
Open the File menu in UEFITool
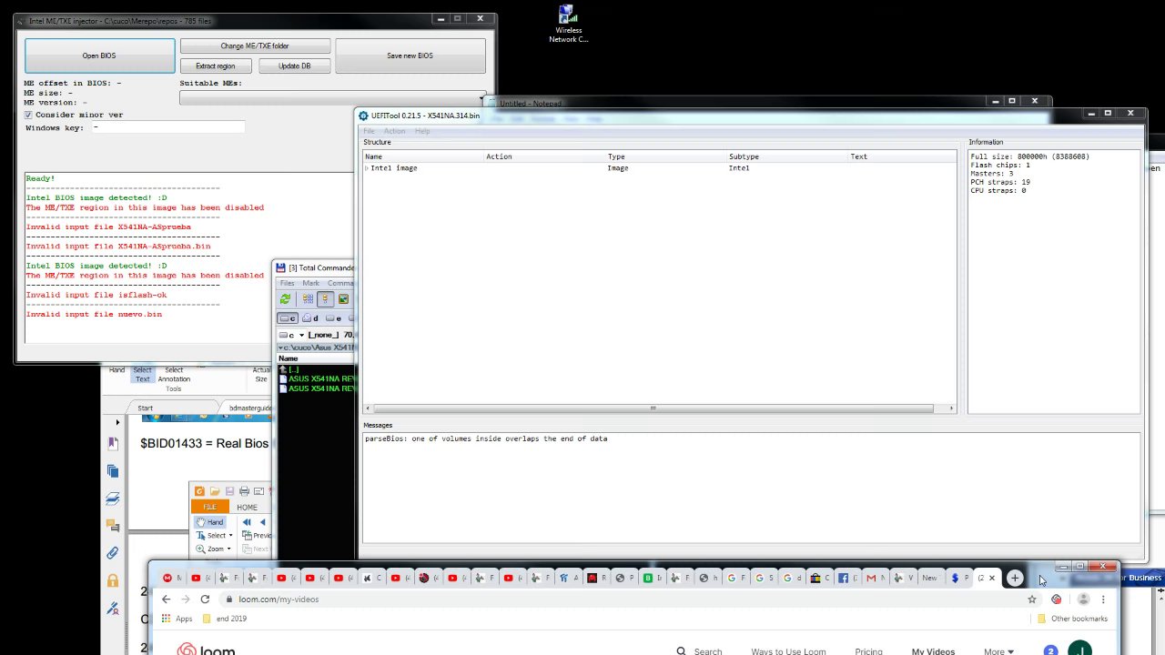point(369,131)
